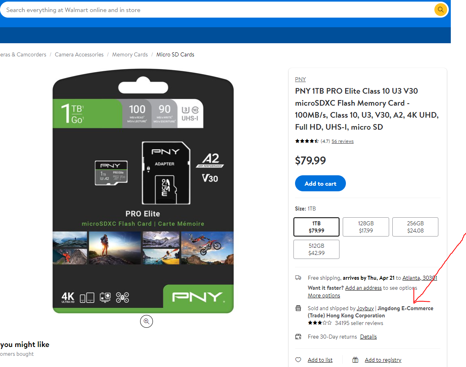Click the yellow search magnifier button
466x367 pixels.
pos(440,10)
